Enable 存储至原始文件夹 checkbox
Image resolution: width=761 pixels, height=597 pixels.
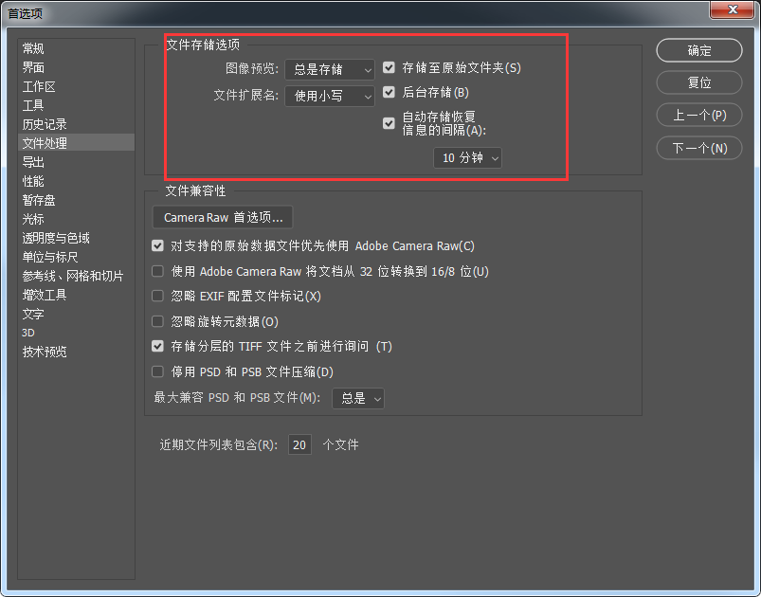pos(389,68)
